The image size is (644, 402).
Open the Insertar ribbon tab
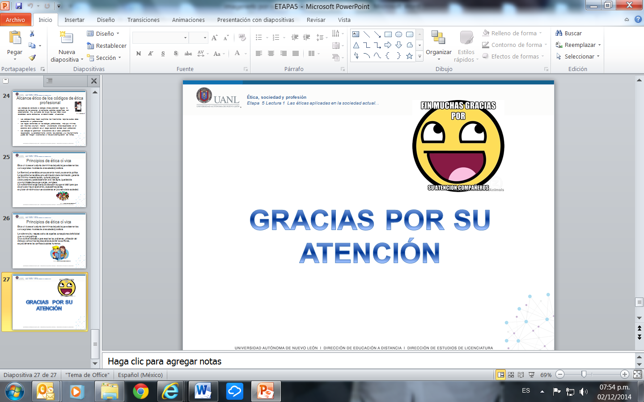click(x=74, y=20)
